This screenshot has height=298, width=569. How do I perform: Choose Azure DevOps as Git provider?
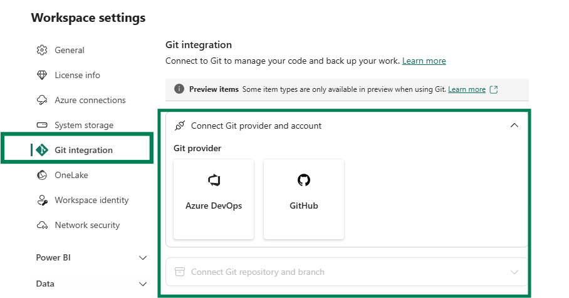click(214, 199)
